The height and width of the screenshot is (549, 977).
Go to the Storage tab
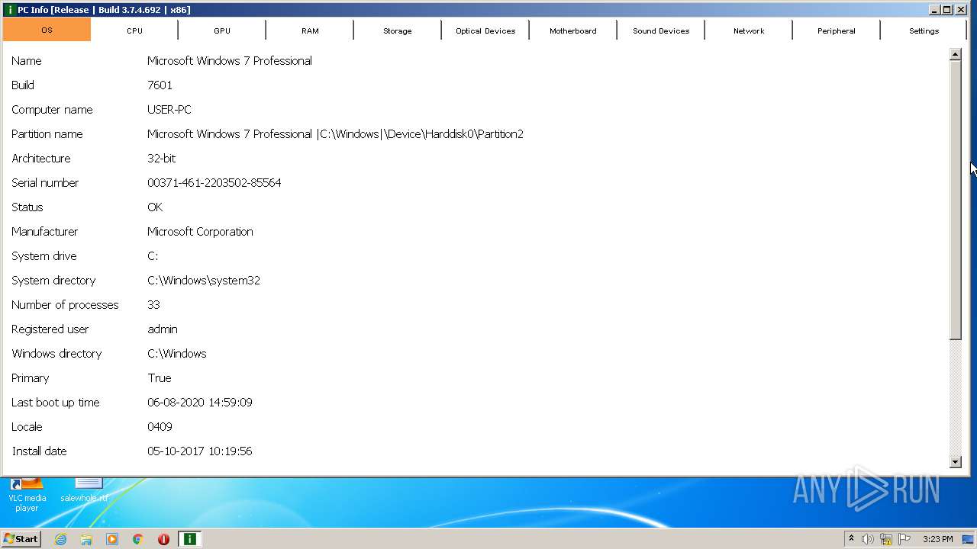click(x=398, y=30)
